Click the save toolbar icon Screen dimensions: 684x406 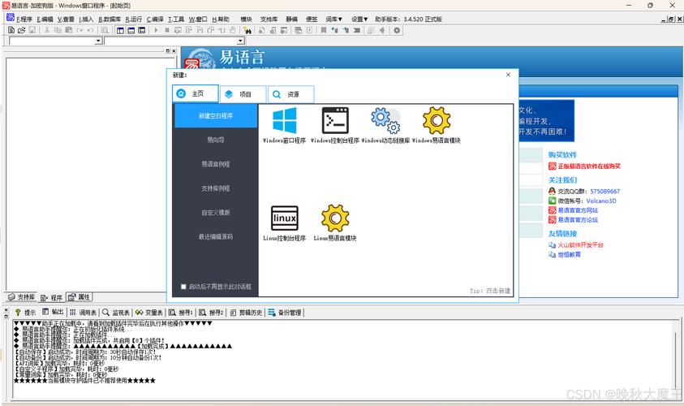32,30
